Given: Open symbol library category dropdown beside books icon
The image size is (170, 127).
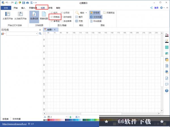Looking at the screenshot, I should (5, 34).
